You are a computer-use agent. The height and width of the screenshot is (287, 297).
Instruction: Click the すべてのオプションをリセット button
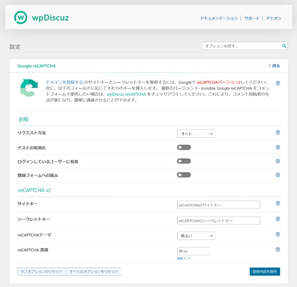pos(94,272)
